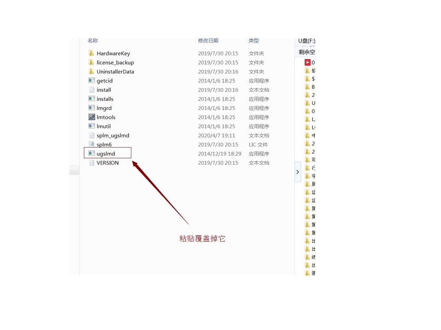
Task: Click the VERSION text document icon
Action: coord(91,162)
